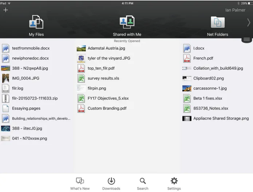Open the testfrommobile.docx file
The image size is (253, 192).
31,48
